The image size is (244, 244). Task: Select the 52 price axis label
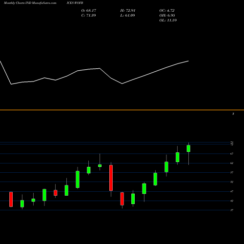(232, 182)
